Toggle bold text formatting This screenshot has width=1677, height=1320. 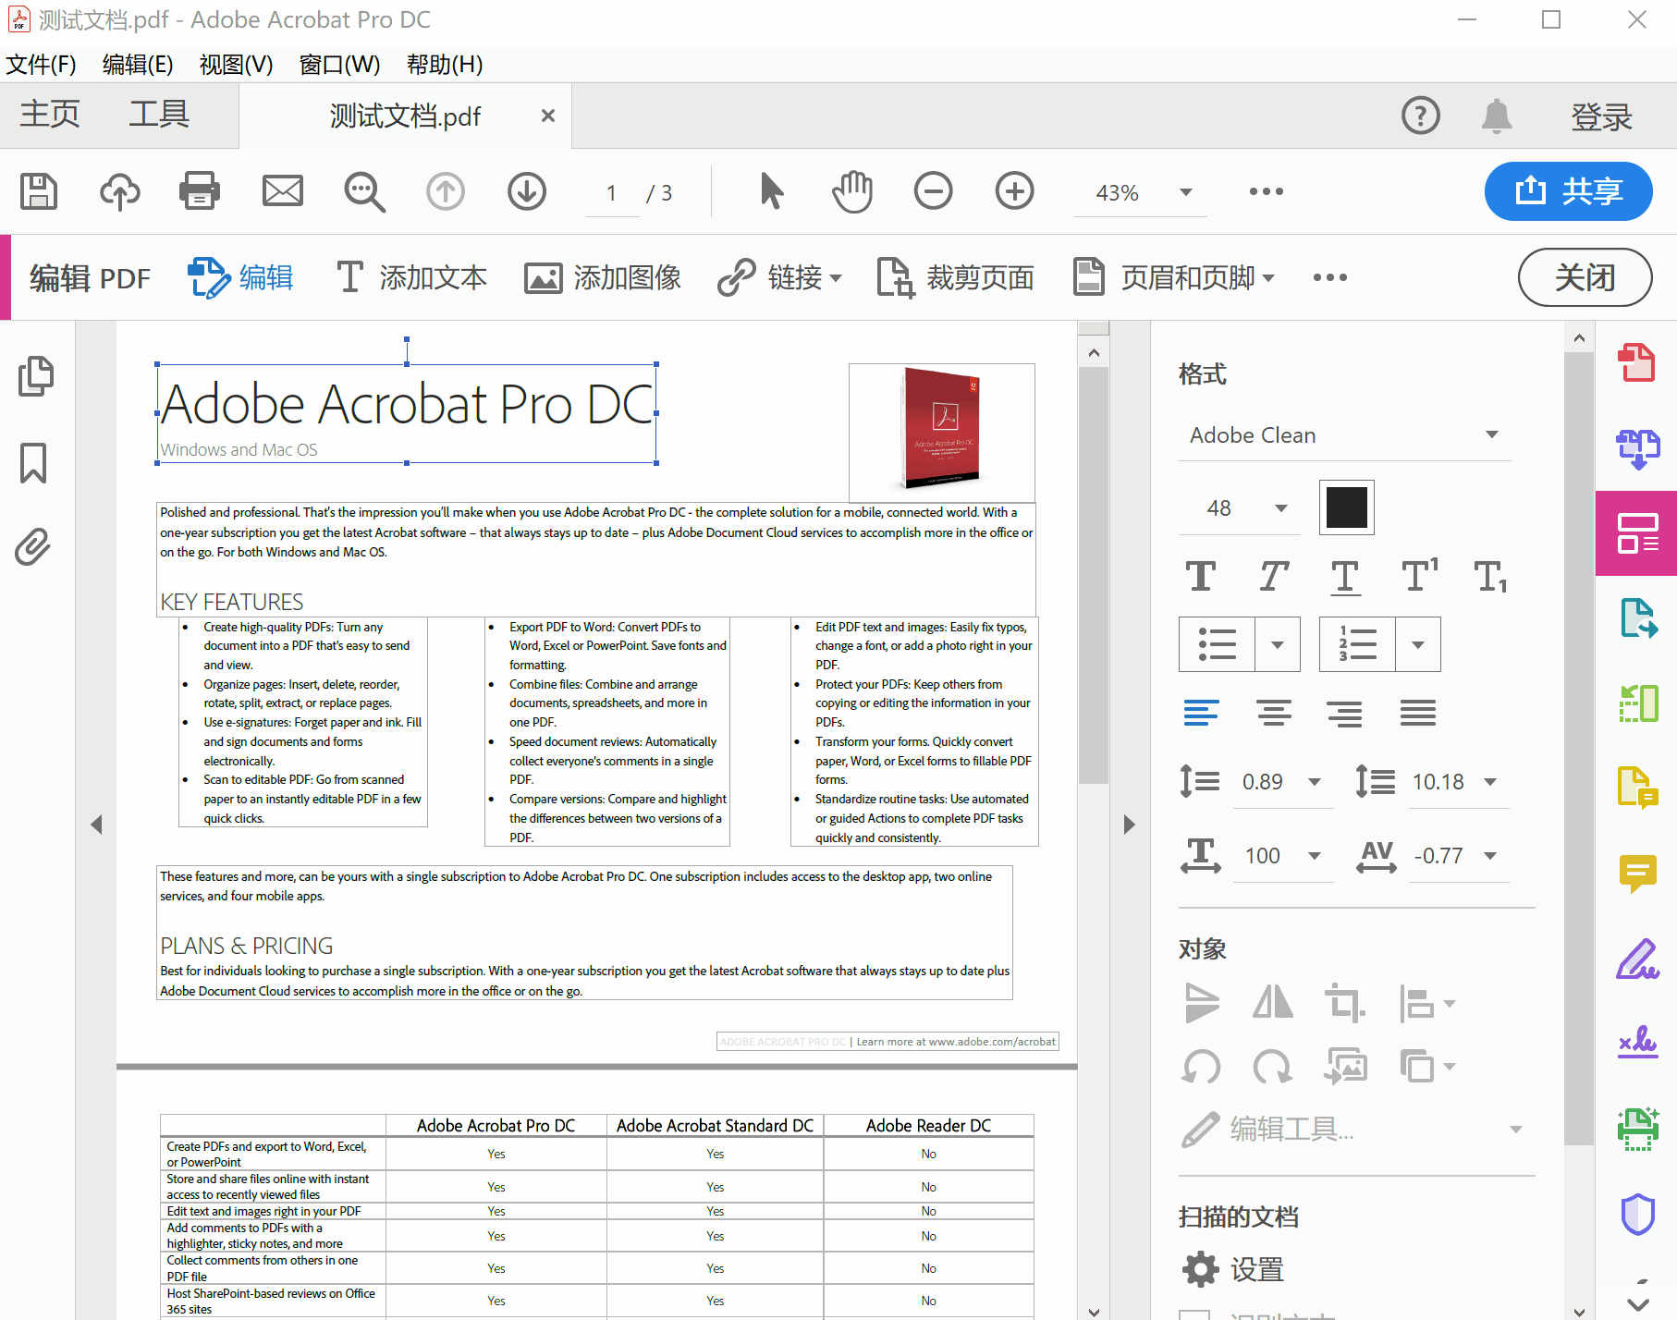[1201, 576]
